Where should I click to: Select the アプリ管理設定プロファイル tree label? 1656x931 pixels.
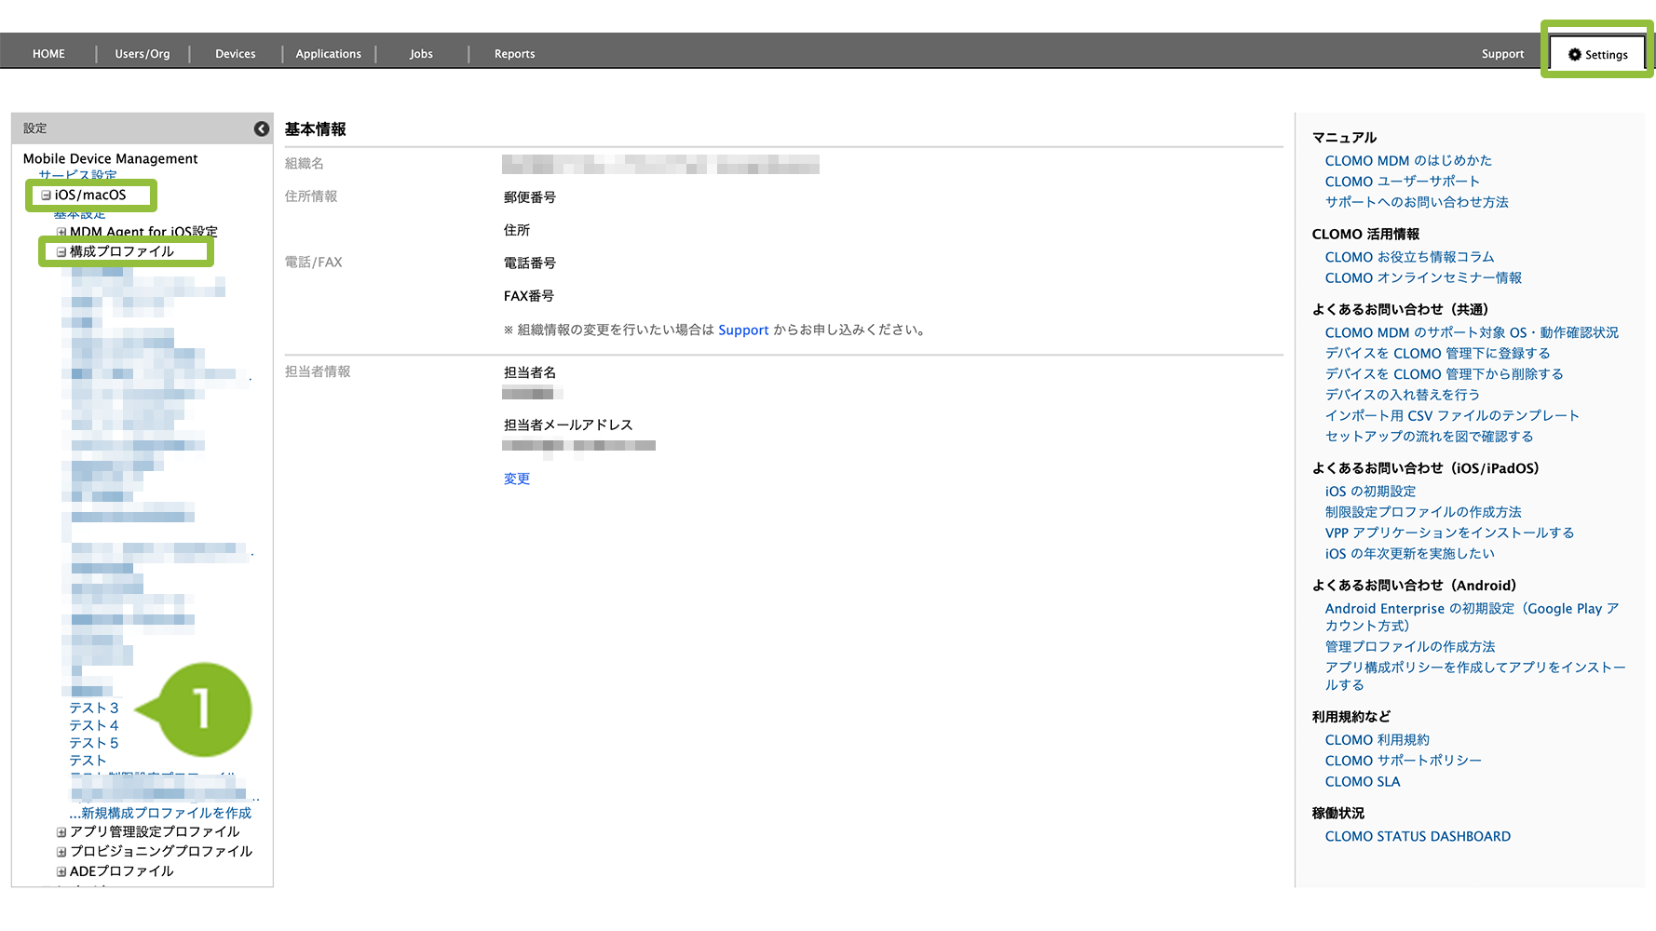pos(155,831)
